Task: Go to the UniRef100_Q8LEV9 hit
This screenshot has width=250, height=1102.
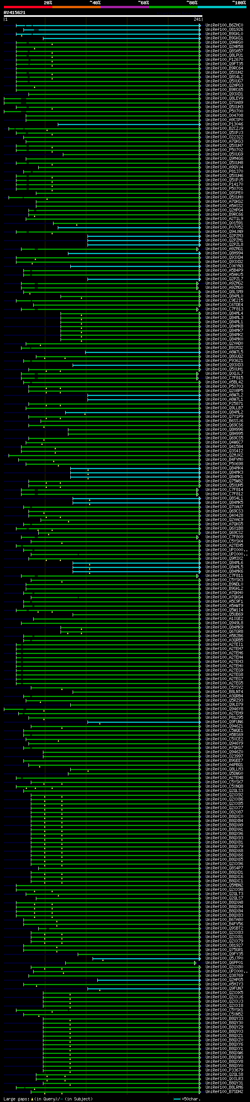Action: point(224,99)
